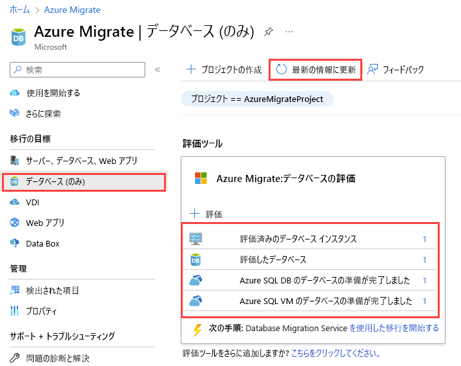This screenshot has height=366, width=461.
Task: Click cloud icon in Azure SQL DB row
Action: [196, 280]
